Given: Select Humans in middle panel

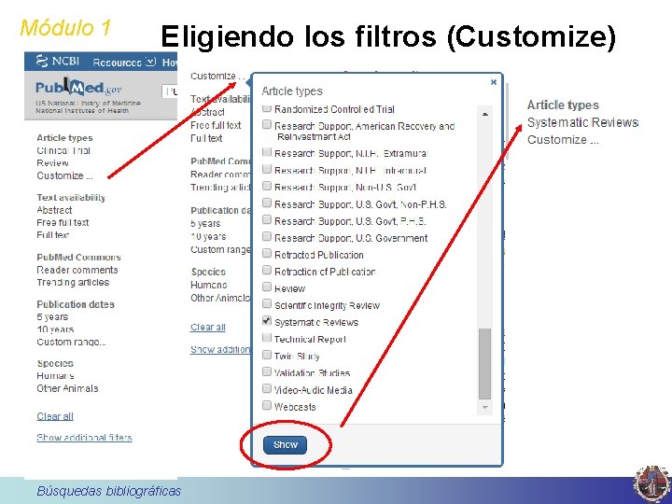Looking at the screenshot, I should click(209, 285).
